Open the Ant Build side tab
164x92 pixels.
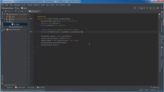pos(162,64)
